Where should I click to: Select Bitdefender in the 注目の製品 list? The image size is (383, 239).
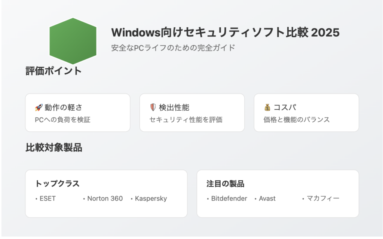tap(229, 199)
